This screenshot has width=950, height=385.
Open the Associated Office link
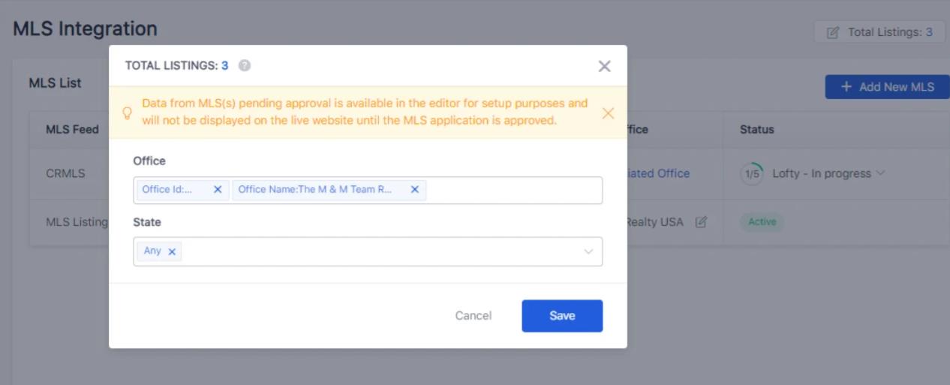(x=657, y=173)
